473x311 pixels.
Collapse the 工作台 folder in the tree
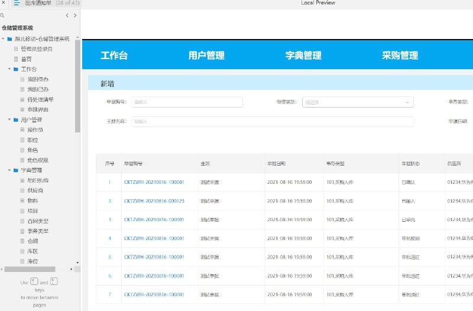(x=9, y=69)
